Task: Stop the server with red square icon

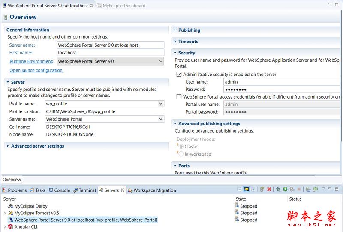Action: click(299, 189)
